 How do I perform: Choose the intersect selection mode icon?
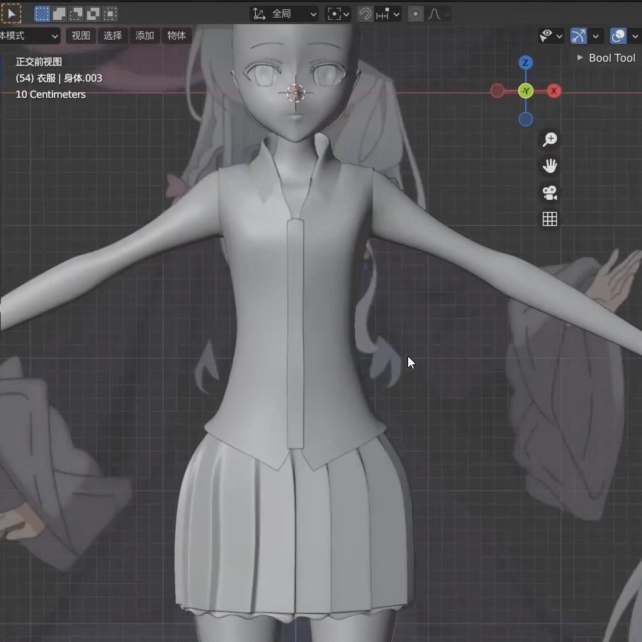(x=110, y=14)
